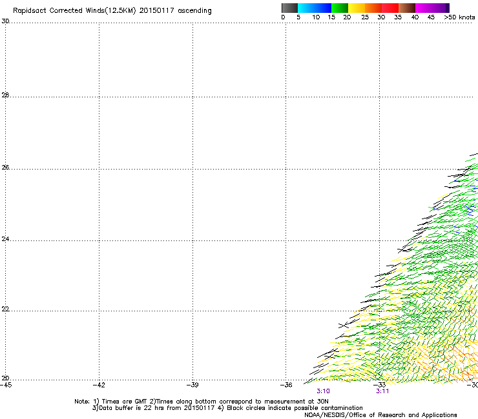Click the date '20150117' in the title

(x=157, y=10)
